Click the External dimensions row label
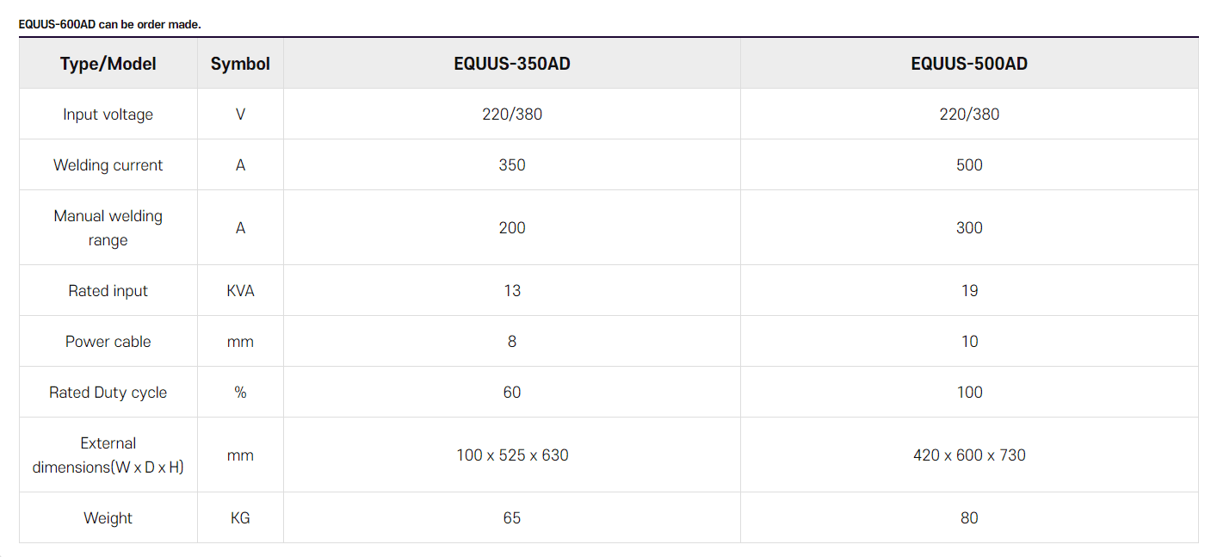 pyautogui.click(x=108, y=455)
